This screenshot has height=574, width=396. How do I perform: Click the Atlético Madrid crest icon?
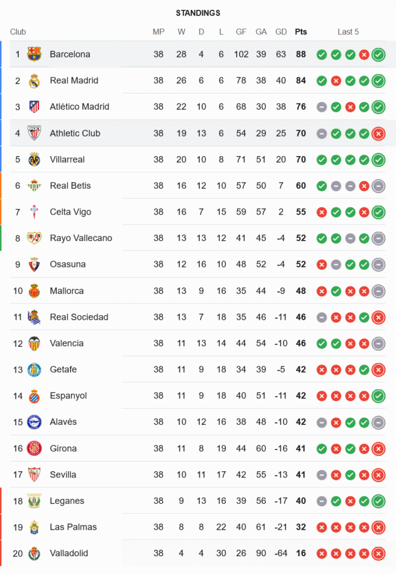coord(34,107)
